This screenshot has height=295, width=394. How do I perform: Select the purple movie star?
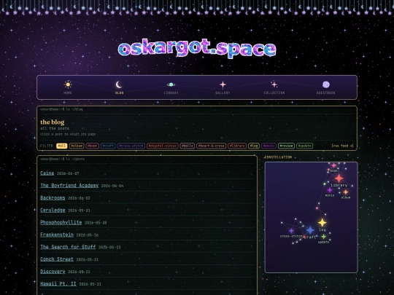330,190
